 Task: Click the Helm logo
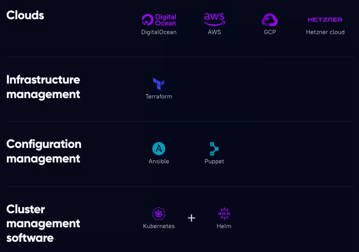224,214
